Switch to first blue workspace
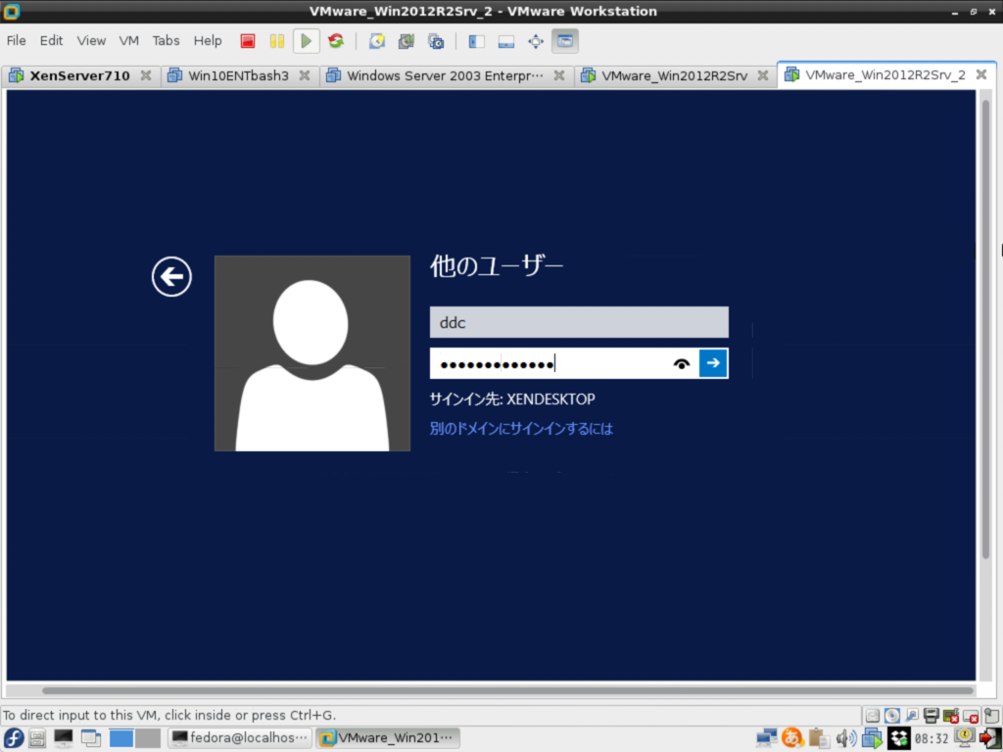The height and width of the screenshot is (752, 1003). click(121, 738)
